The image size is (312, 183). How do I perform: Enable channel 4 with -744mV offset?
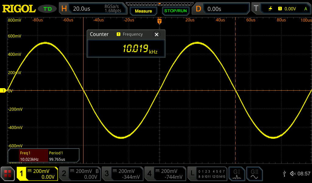point(165,174)
